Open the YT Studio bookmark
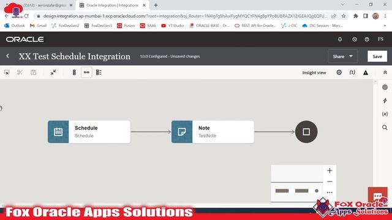 (x=173, y=26)
